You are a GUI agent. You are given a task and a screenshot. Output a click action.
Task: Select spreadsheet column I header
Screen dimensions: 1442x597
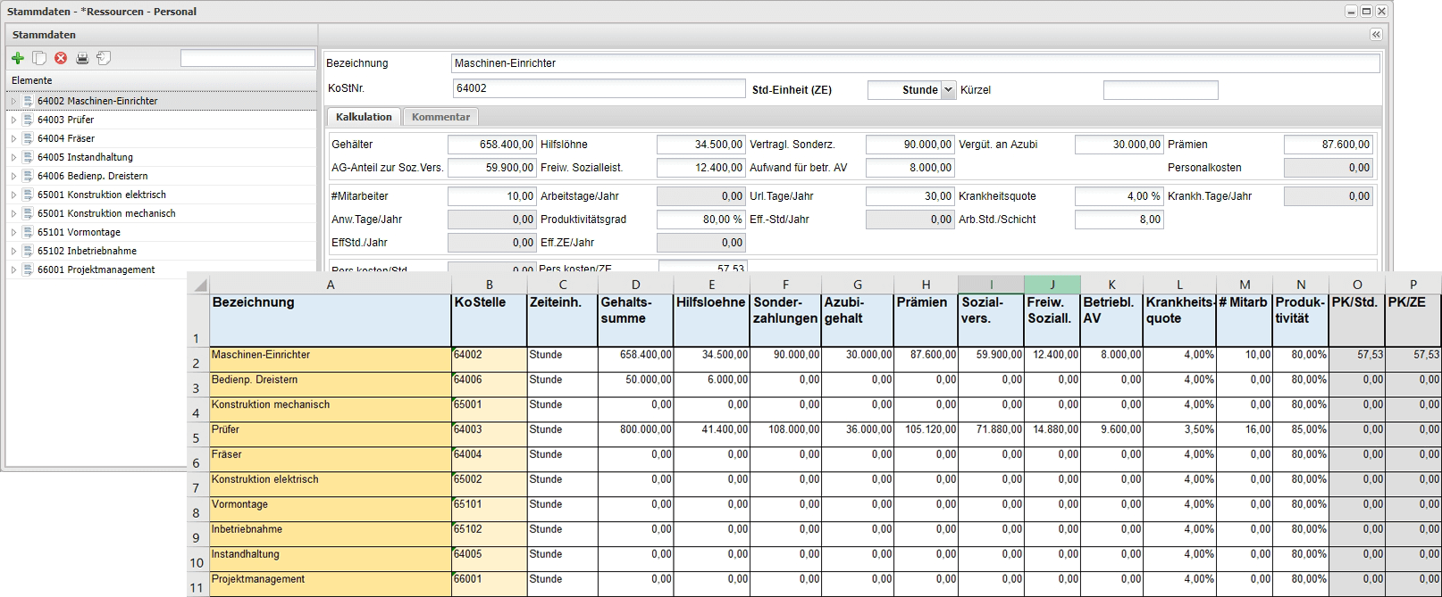click(991, 285)
